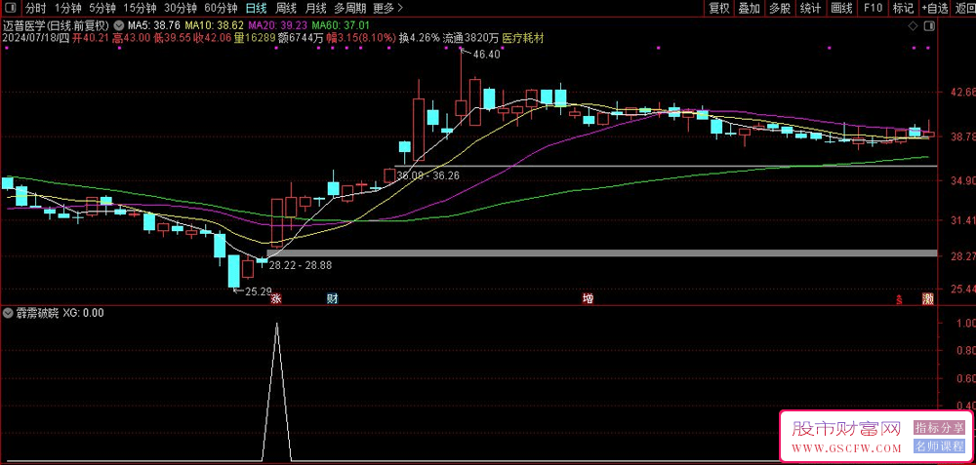Viewport: 976px width, 465px height.
Task: Open the 多周期 multi-period view
Action: pyautogui.click(x=349, y=8)
